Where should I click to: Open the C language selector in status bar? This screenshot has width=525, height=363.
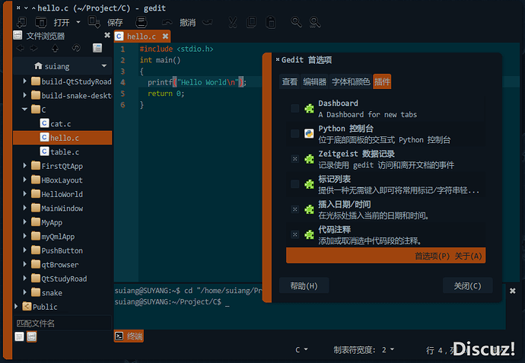(x=301, y=350)
